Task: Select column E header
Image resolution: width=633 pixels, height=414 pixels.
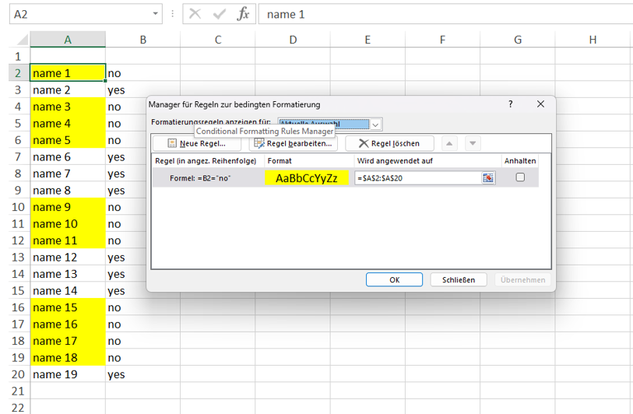Action: [367, 40]
